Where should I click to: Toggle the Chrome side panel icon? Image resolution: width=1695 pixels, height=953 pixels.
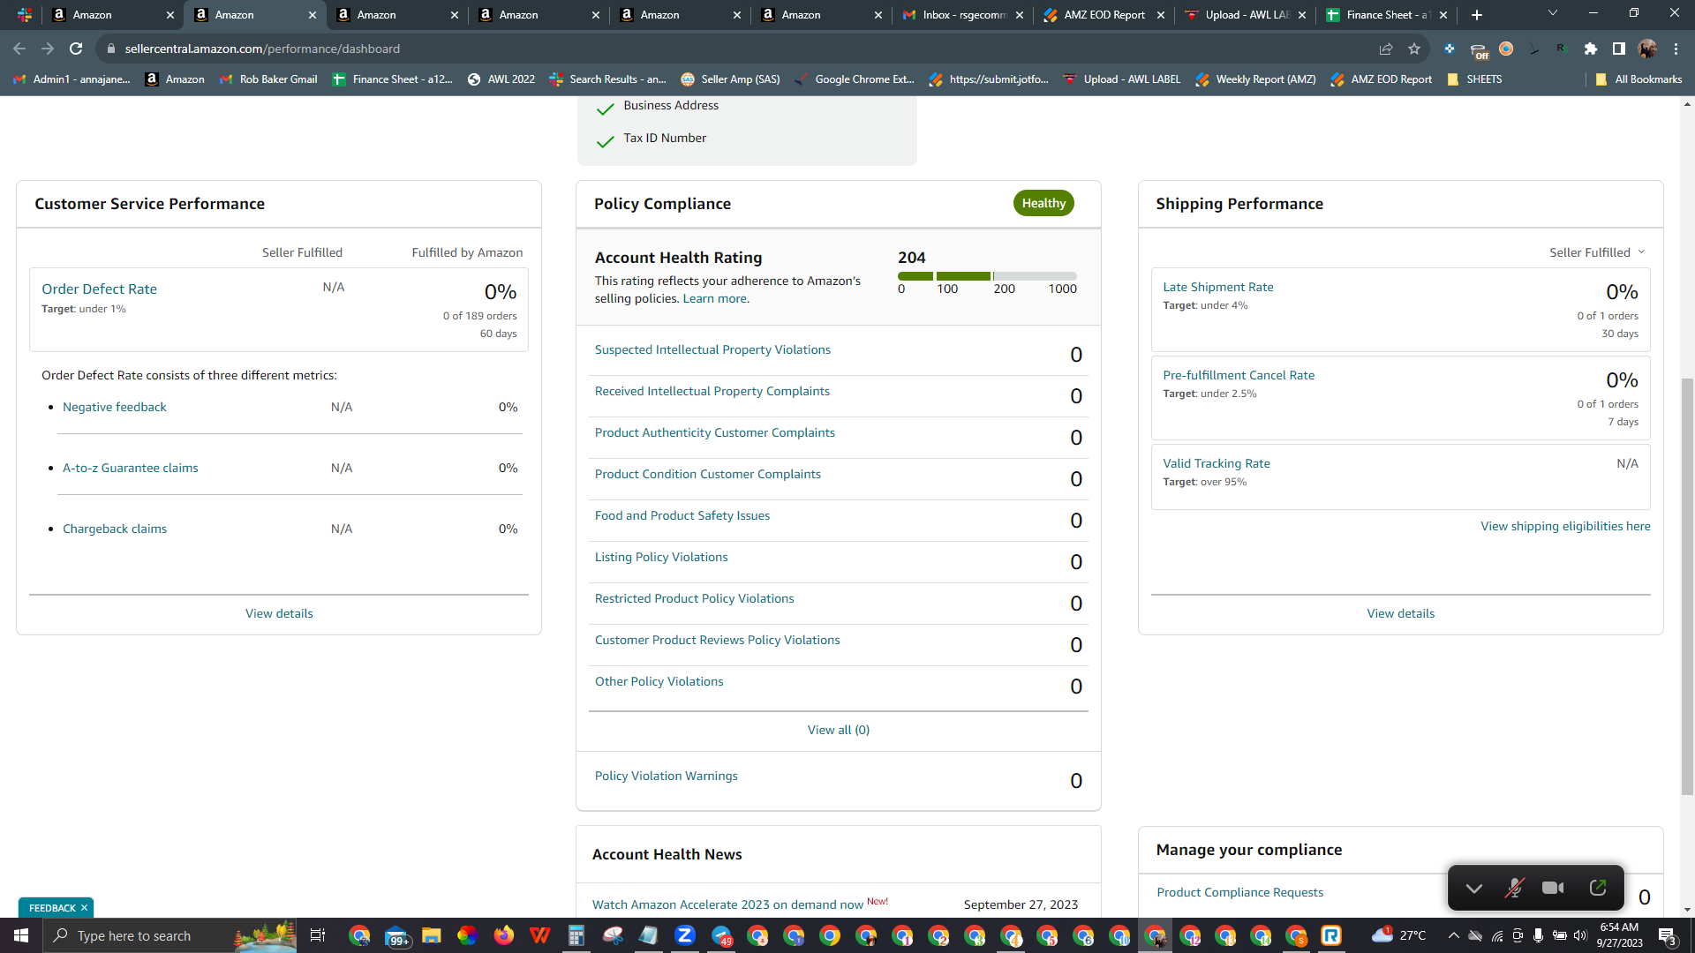[x=1619, y=49]
